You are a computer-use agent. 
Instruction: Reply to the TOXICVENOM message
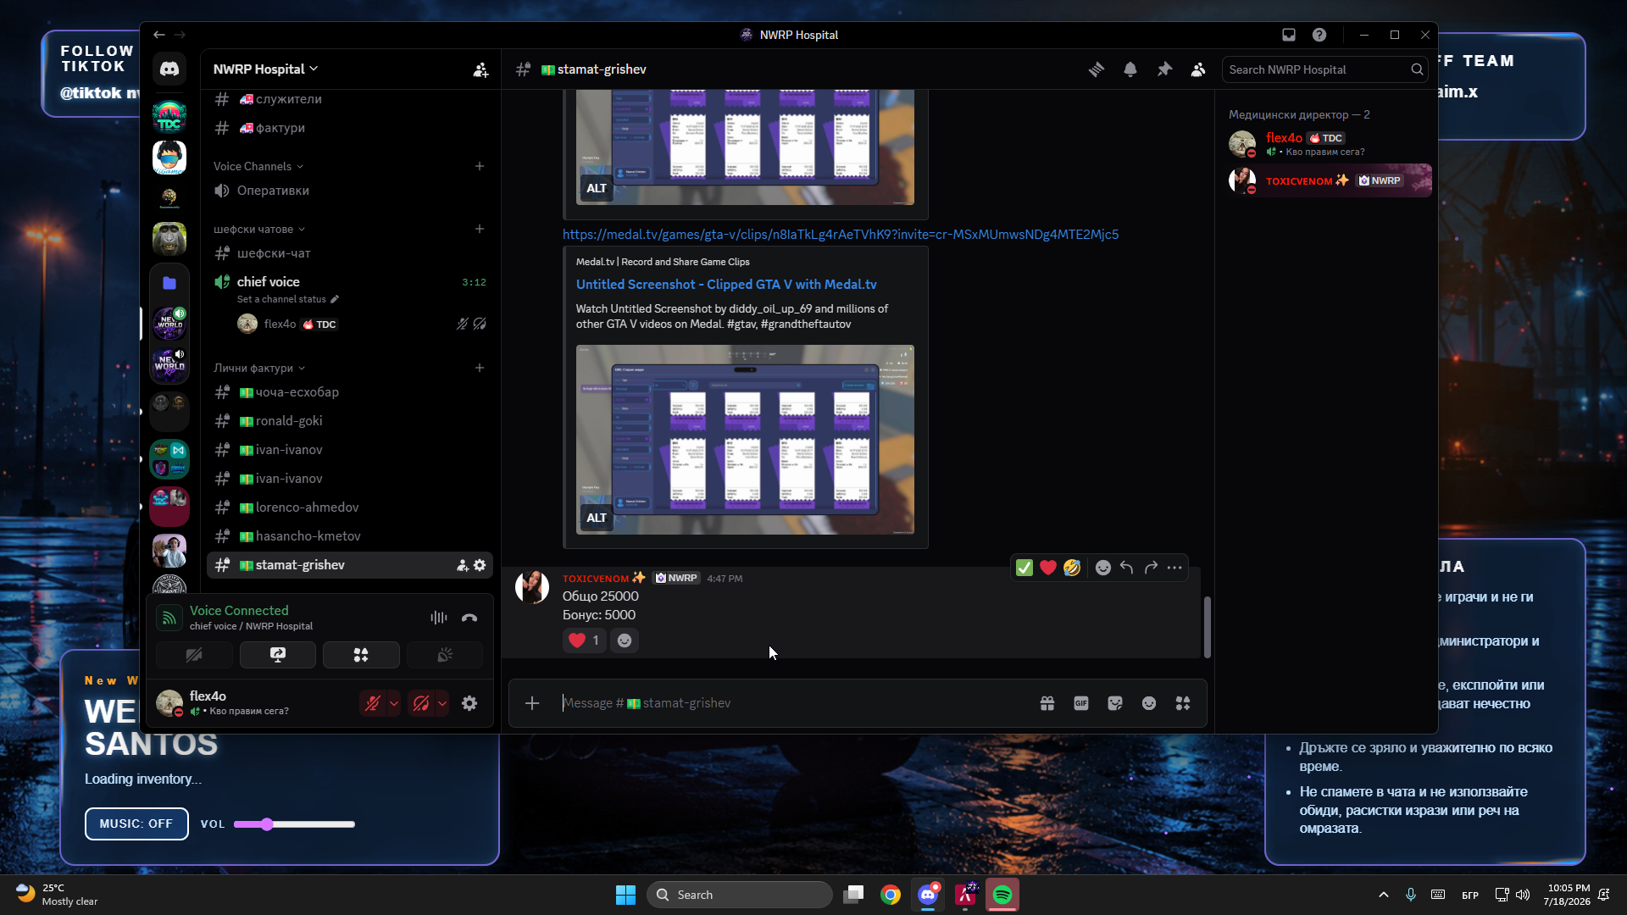pos(1126,568)
